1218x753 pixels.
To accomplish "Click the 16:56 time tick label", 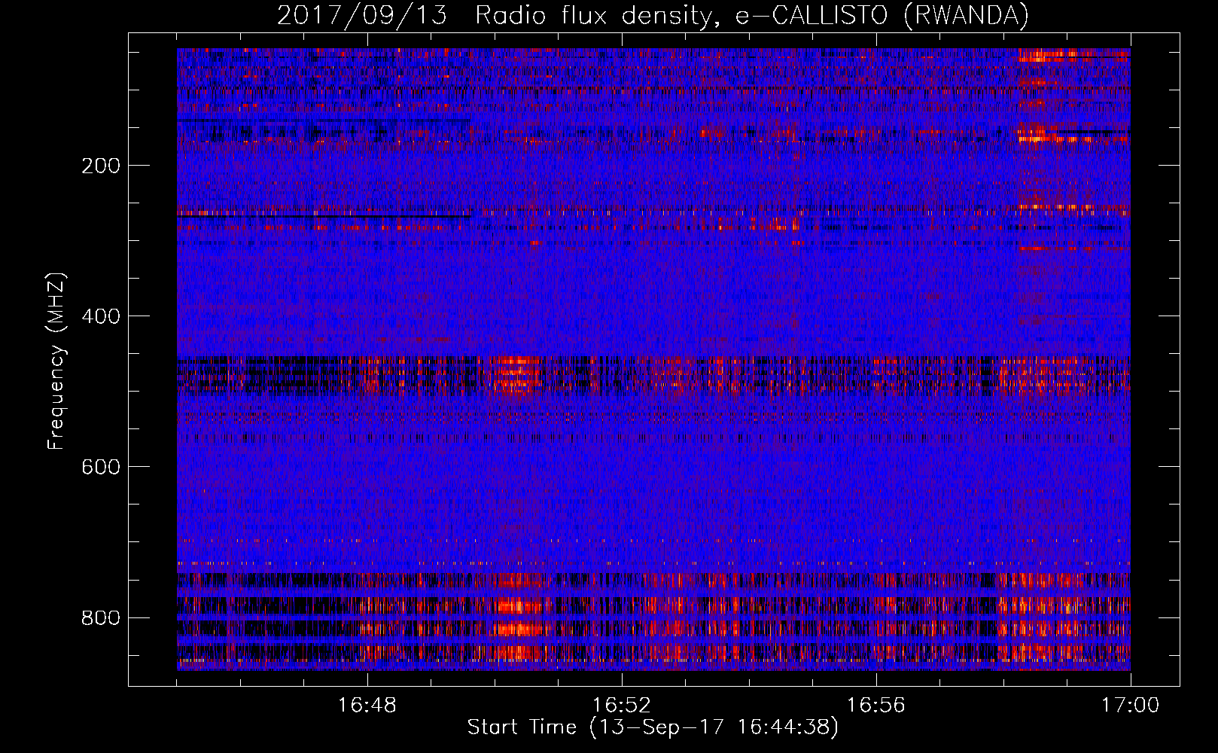I will (x=876, y=705).
